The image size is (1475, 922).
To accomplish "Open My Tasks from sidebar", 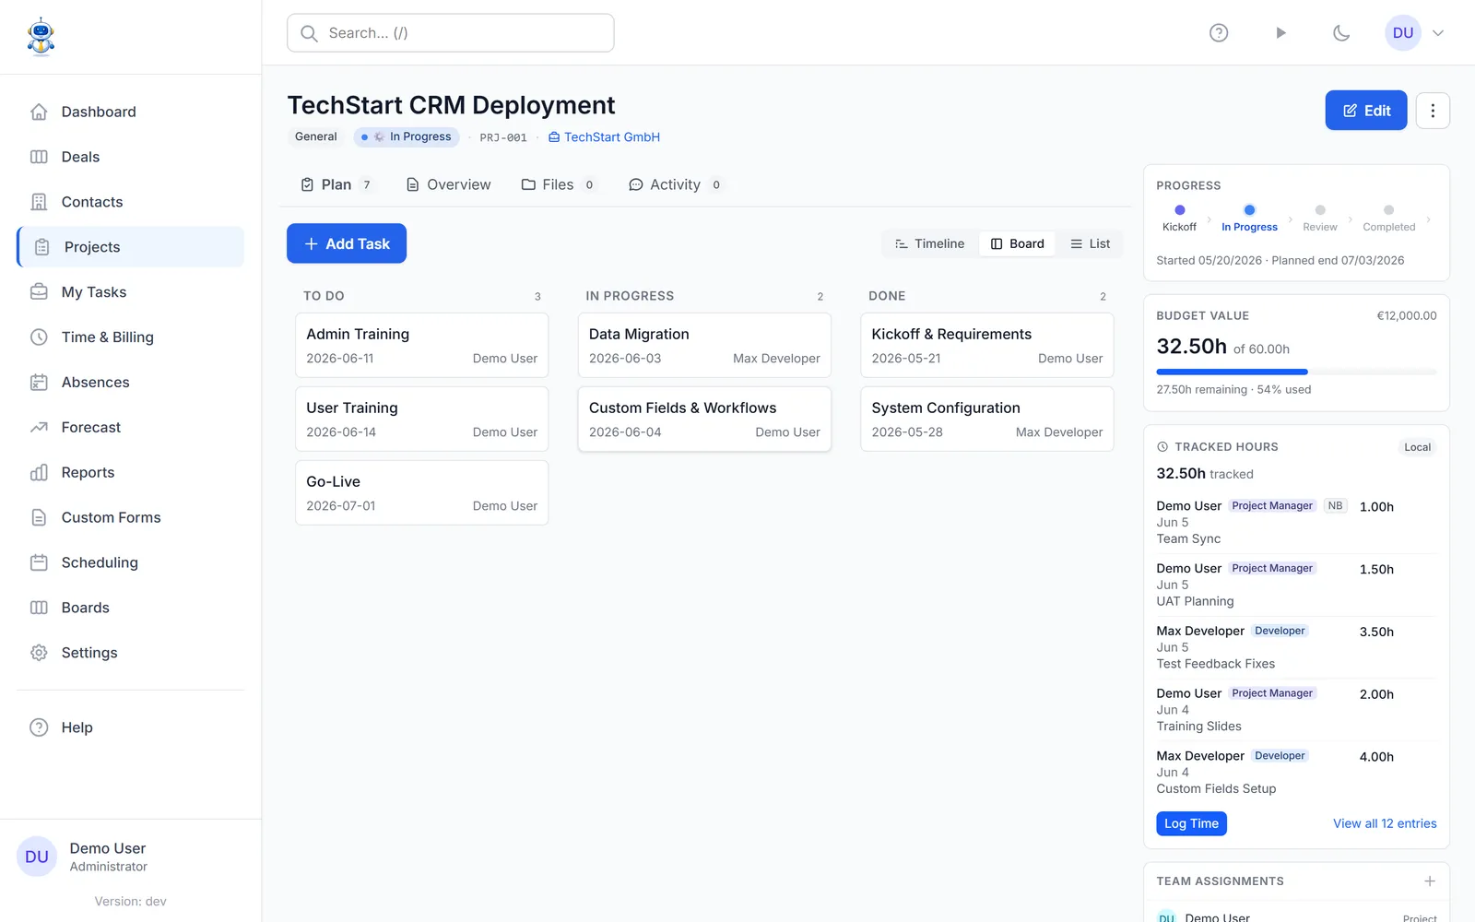I will (130, 292).
